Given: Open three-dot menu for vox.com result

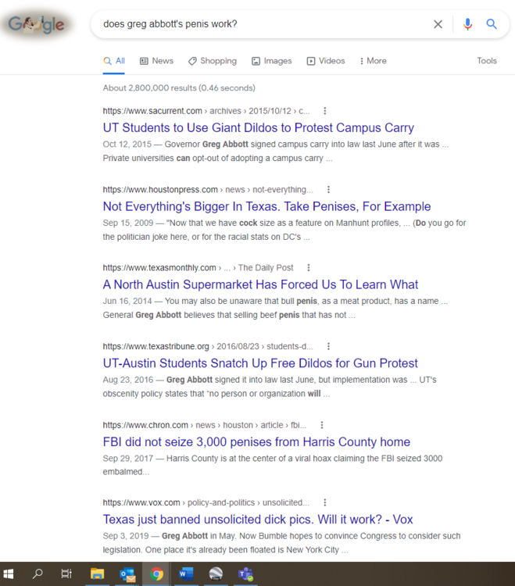Looking at the screenshot, I should [x=325, y=502].
